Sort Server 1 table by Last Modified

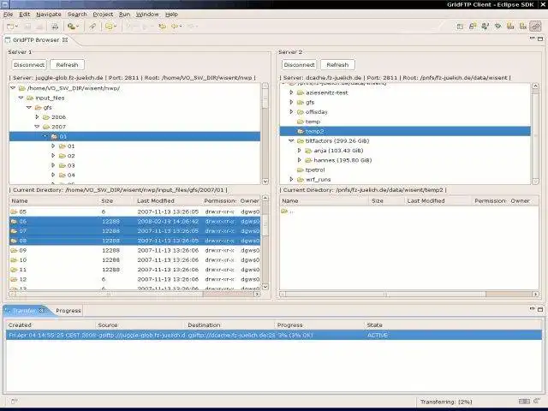coord(168,200)
